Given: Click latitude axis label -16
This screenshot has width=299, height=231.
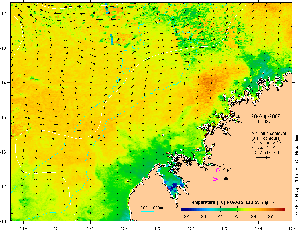Looking at the screenshot, I should [x=4, y=152].
